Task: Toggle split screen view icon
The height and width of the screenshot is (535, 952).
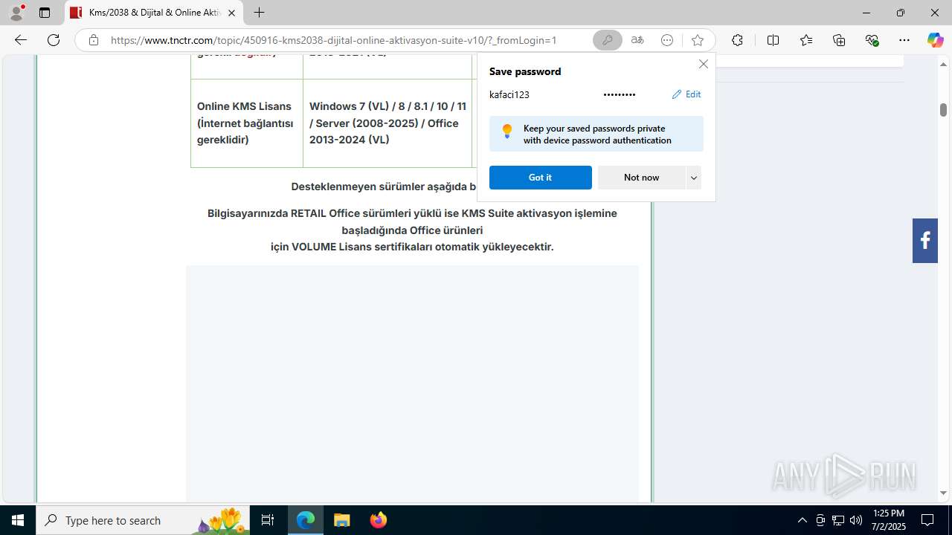Action: click(x=773, y=40)
